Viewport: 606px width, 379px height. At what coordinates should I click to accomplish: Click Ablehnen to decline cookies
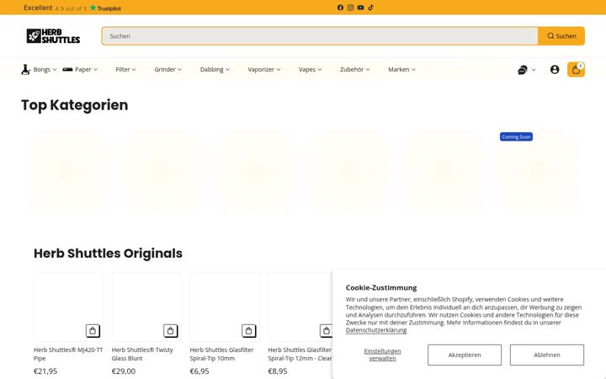547,355
